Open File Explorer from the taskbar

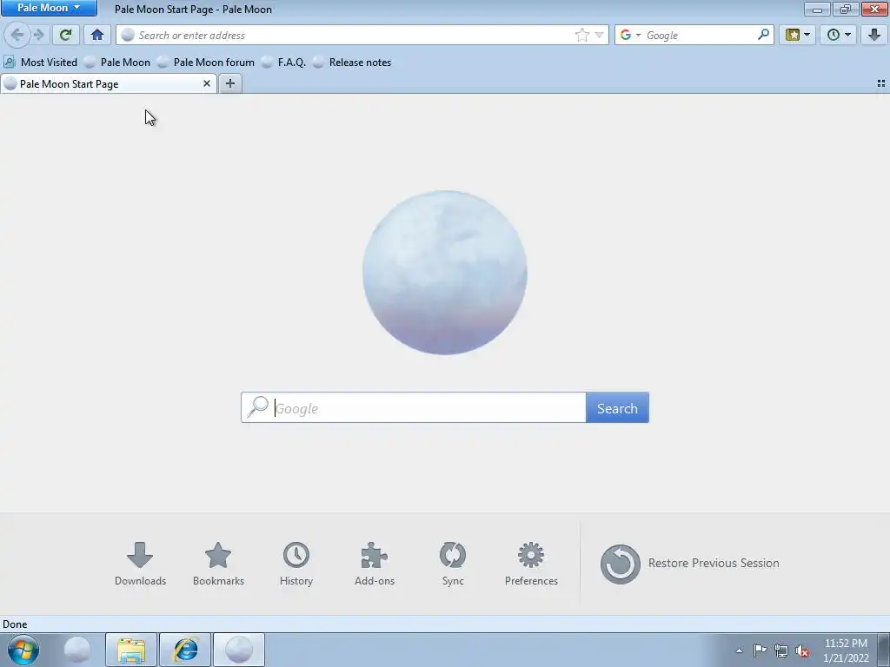tap(131, 650)
